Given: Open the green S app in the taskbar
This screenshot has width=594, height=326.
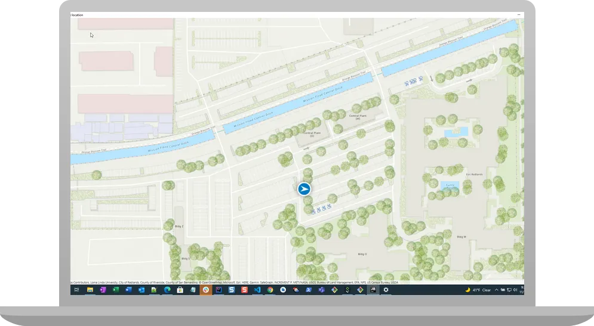Looking at the screenshot, I should (347, 290).
